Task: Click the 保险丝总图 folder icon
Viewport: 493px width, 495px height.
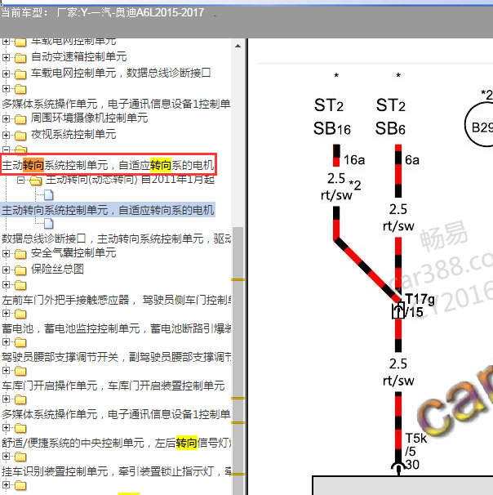Action: tap(20, 270)
